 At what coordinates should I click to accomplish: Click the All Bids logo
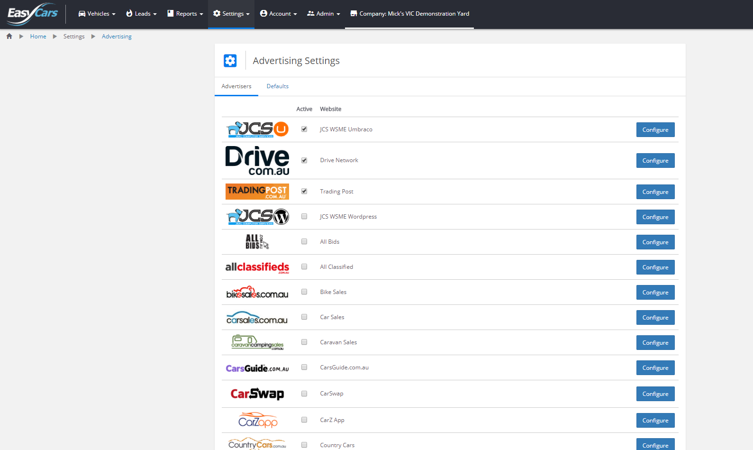tap(257, 242)
